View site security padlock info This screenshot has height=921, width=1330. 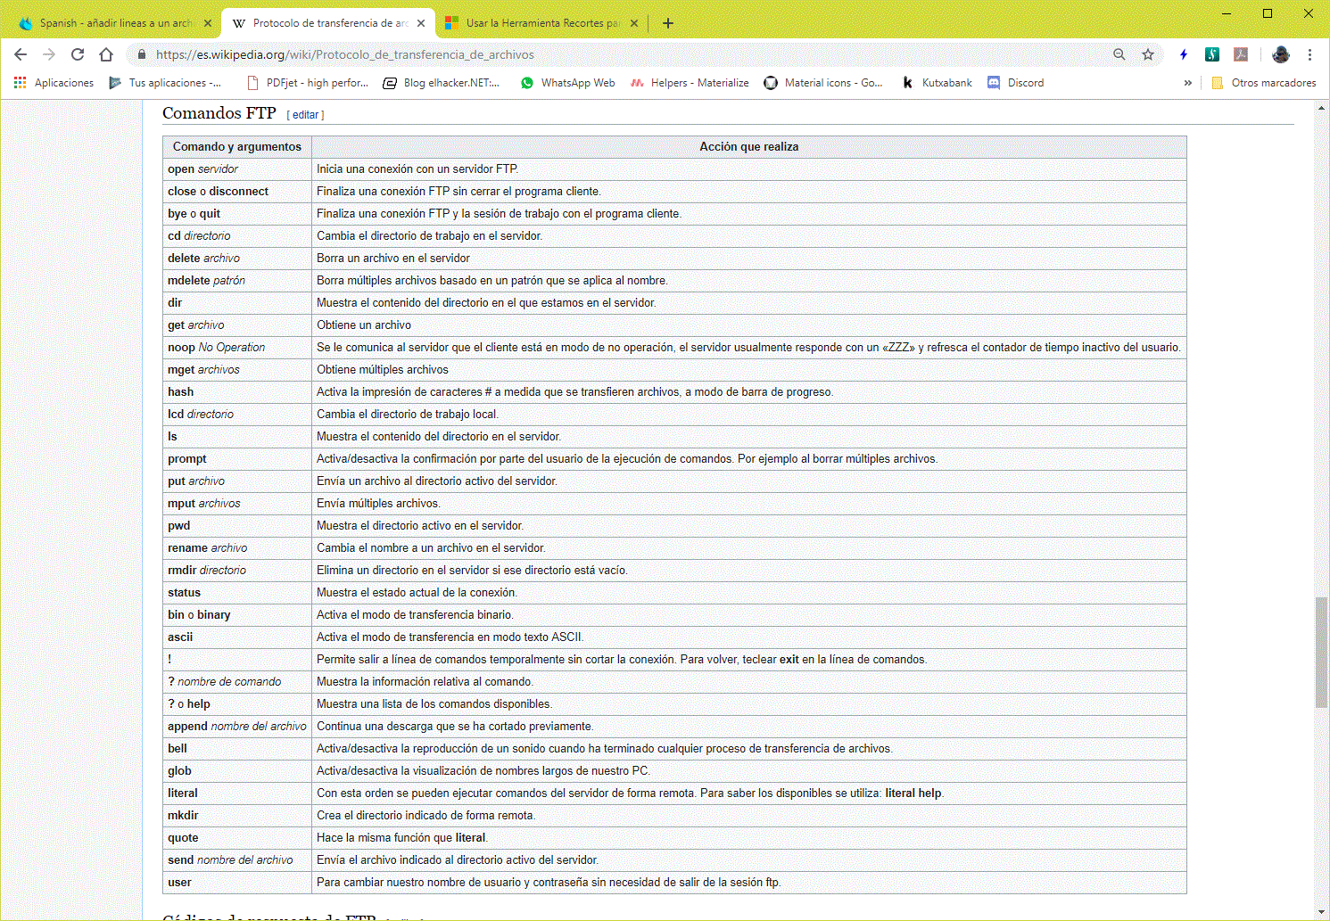click(x=141, y=54)
